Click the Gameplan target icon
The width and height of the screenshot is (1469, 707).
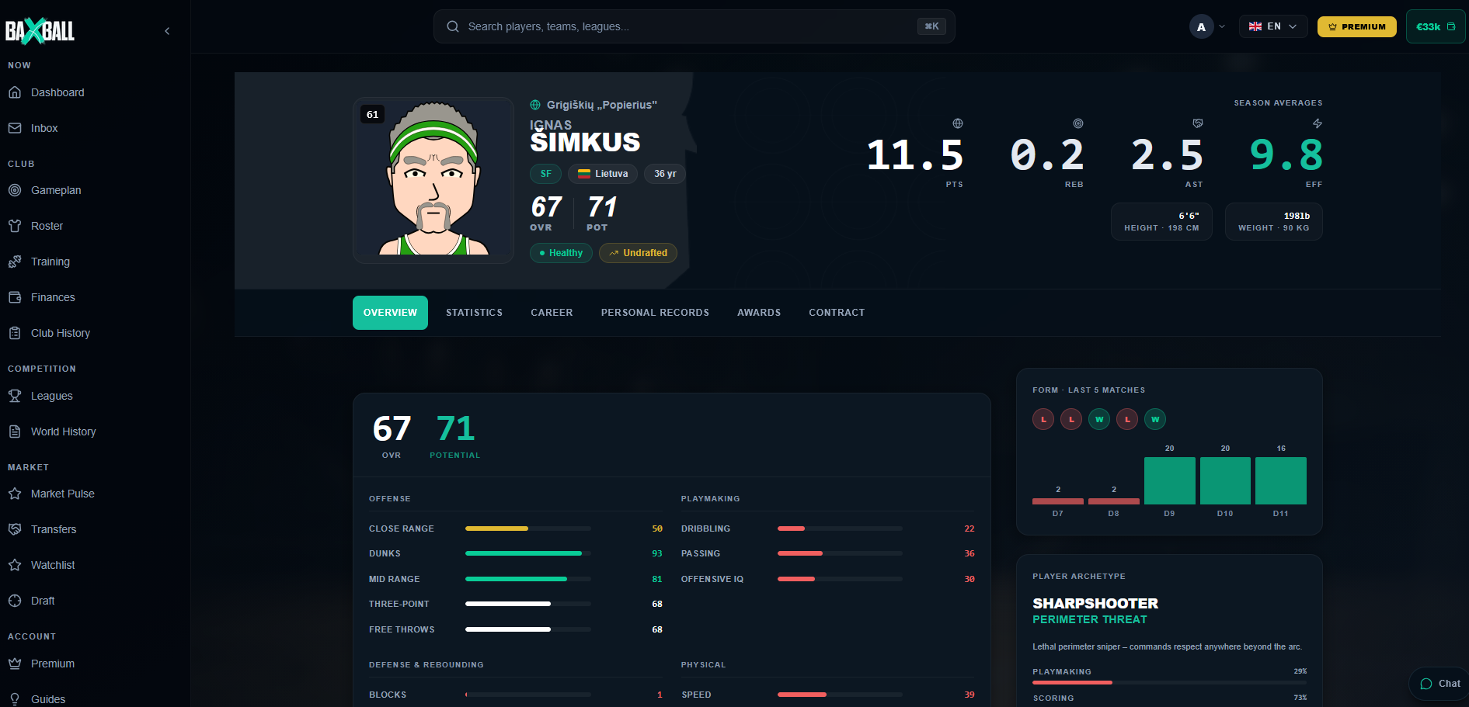(15, 190)
